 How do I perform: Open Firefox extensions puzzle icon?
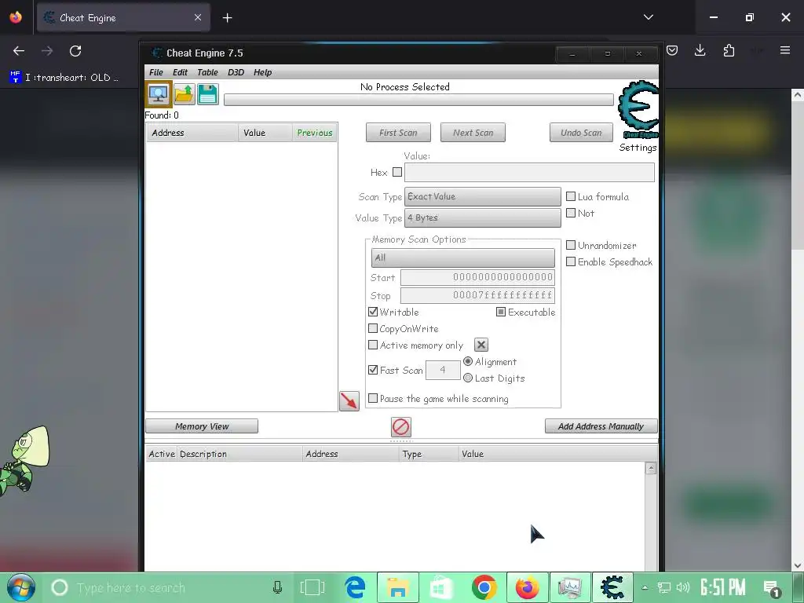click(x=729, y=50)
